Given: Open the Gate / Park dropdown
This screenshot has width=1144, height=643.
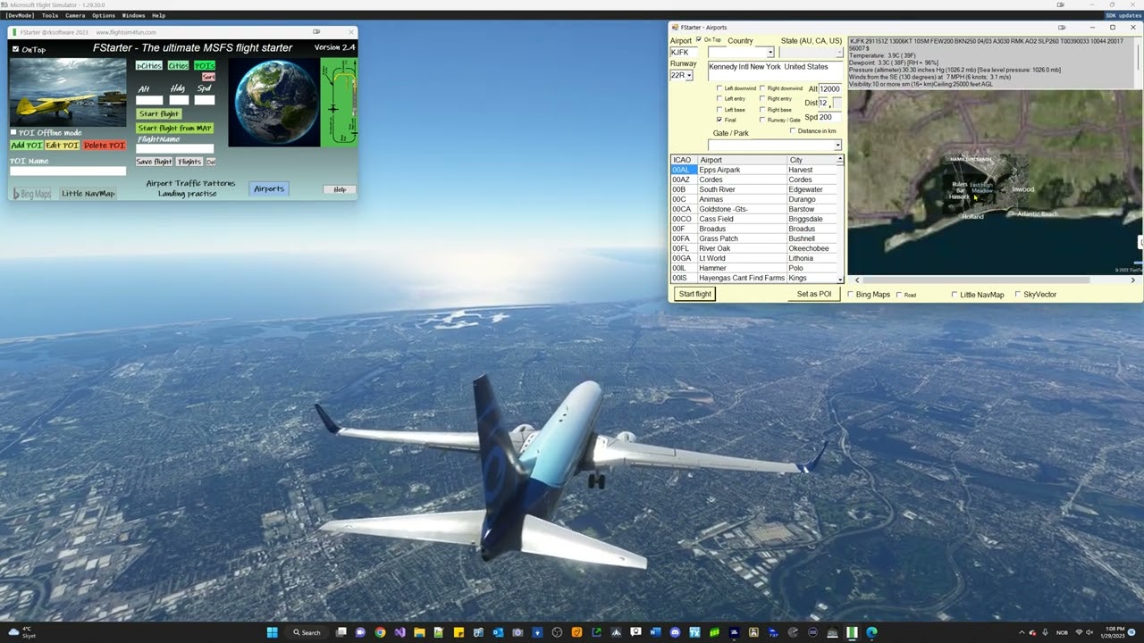Looking at the screenshot, I should click(x=837, y=145).
